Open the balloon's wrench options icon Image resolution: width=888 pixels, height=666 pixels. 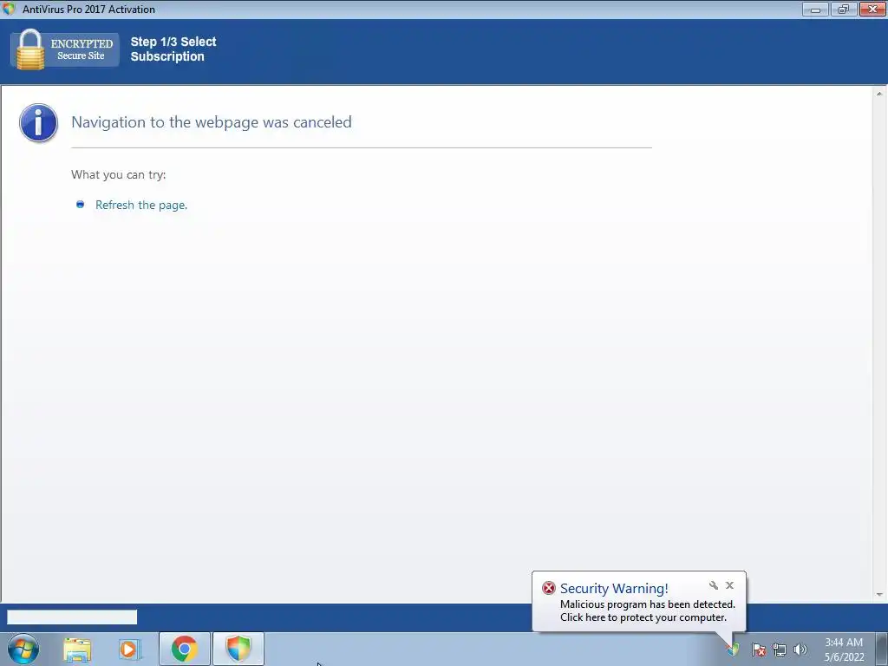[714, 585]
